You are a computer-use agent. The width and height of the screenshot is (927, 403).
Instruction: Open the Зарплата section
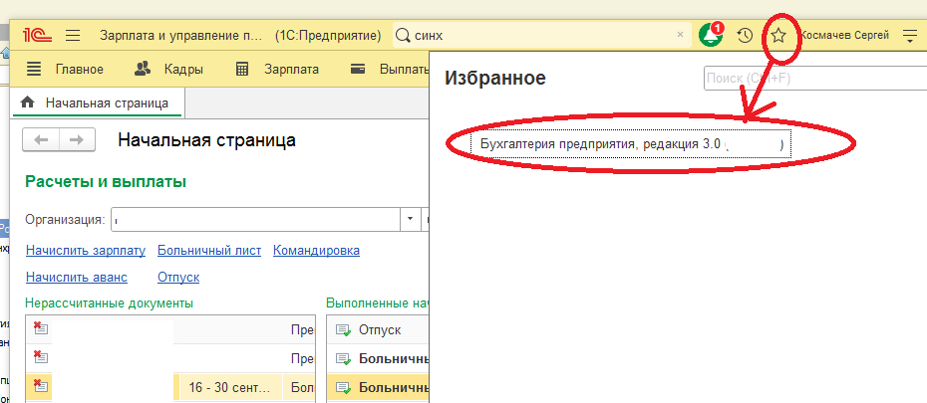277,69
